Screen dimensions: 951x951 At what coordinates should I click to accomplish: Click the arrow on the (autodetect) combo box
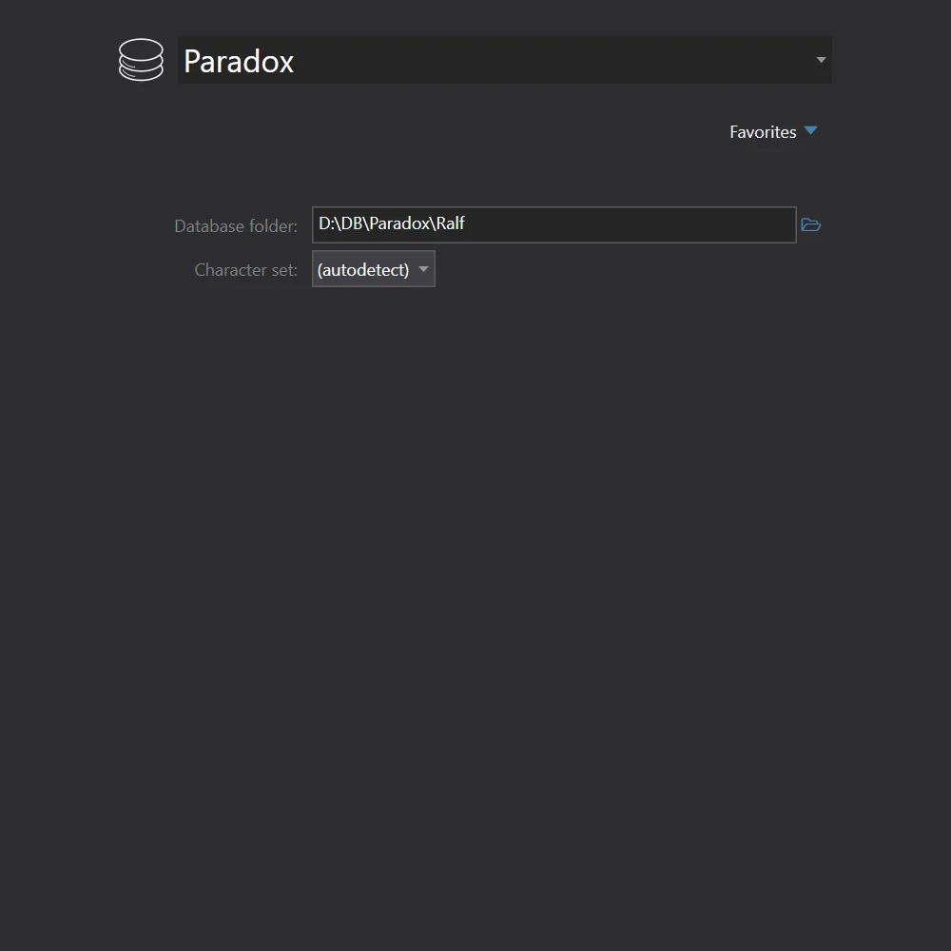(x=424, y=269)
